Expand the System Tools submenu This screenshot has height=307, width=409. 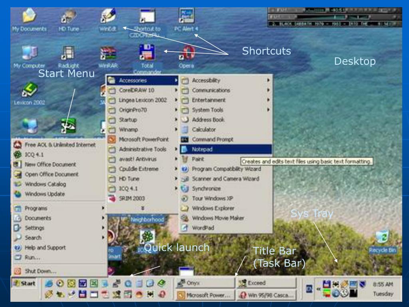[x=226, y=110]
